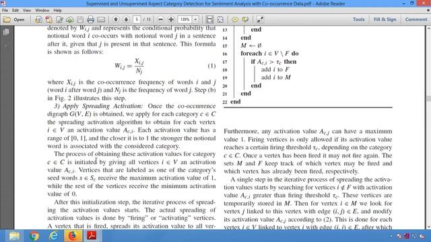Zoom in with the plus button

(x=171, y=19)
